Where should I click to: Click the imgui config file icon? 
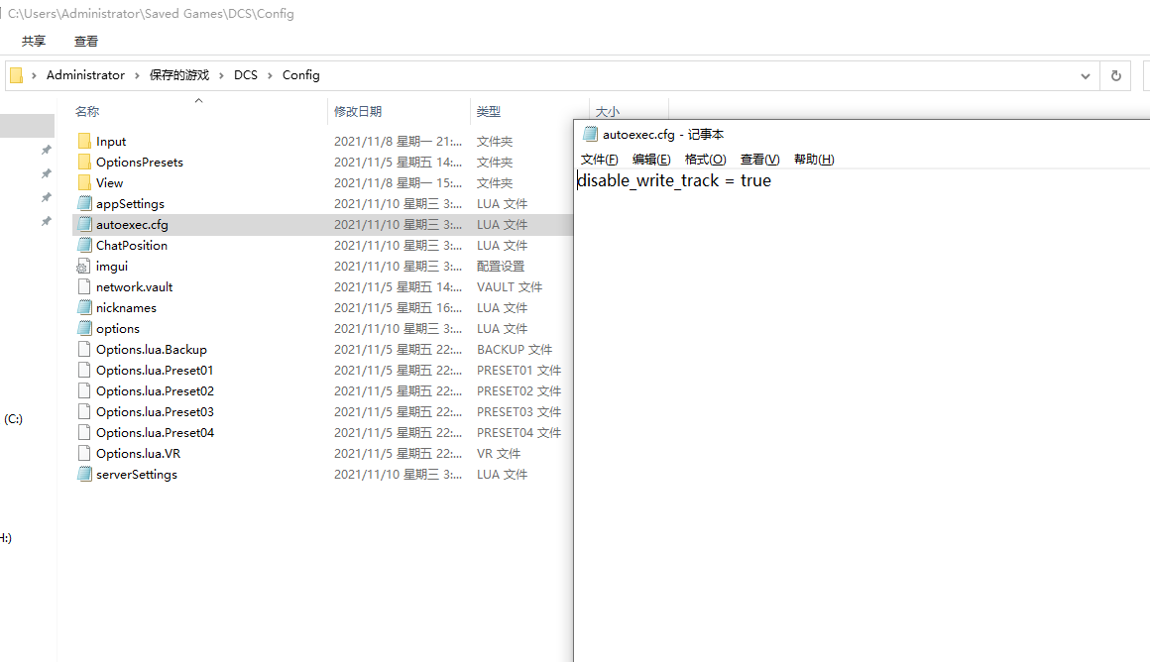(x=84, y=267)
